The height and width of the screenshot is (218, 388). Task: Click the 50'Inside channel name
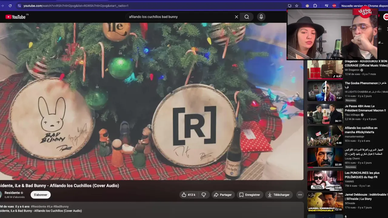(x=350, y=203)
